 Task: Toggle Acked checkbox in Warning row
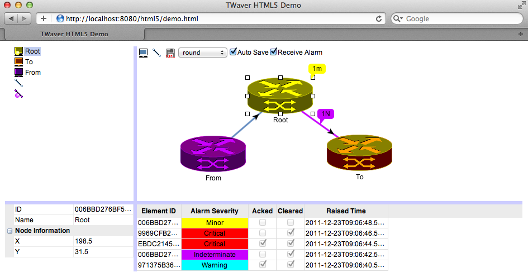coord(263,265)
